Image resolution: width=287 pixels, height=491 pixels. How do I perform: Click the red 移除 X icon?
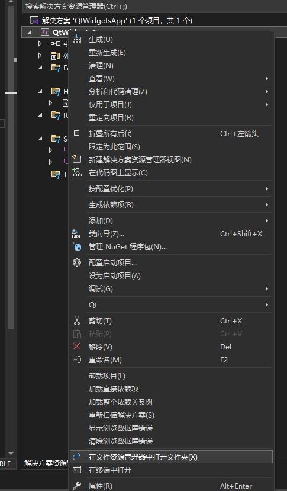coord(76,346)
